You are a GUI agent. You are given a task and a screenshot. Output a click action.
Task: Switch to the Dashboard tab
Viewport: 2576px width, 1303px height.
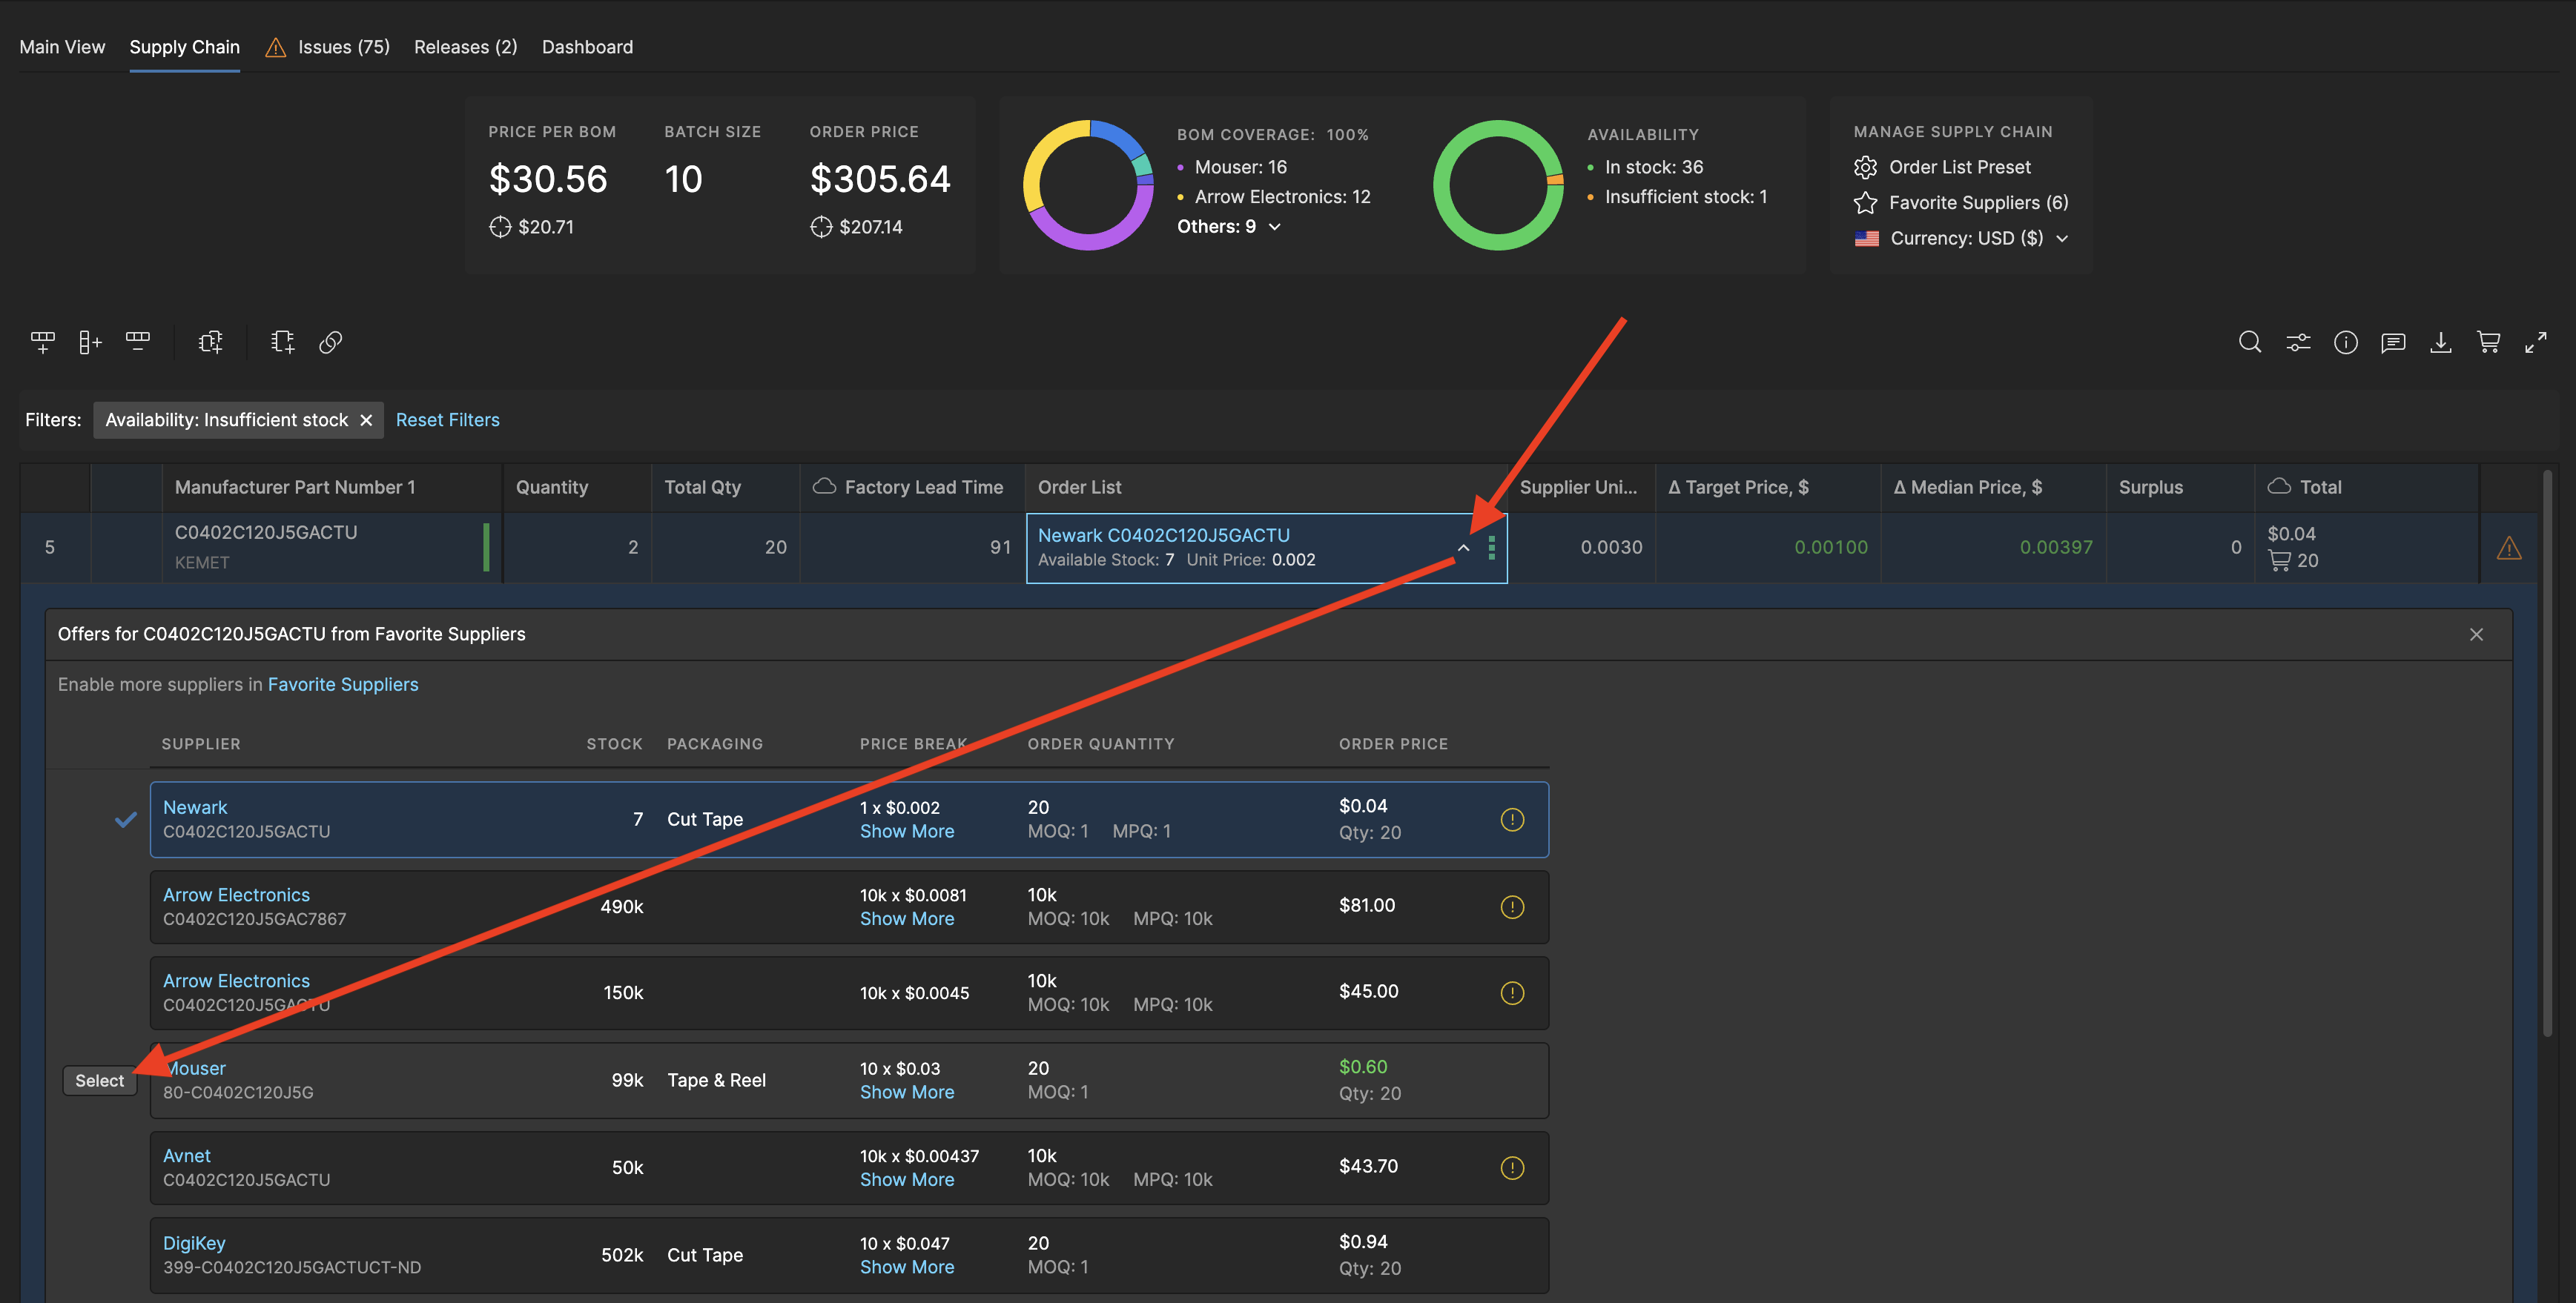point(587,47)
